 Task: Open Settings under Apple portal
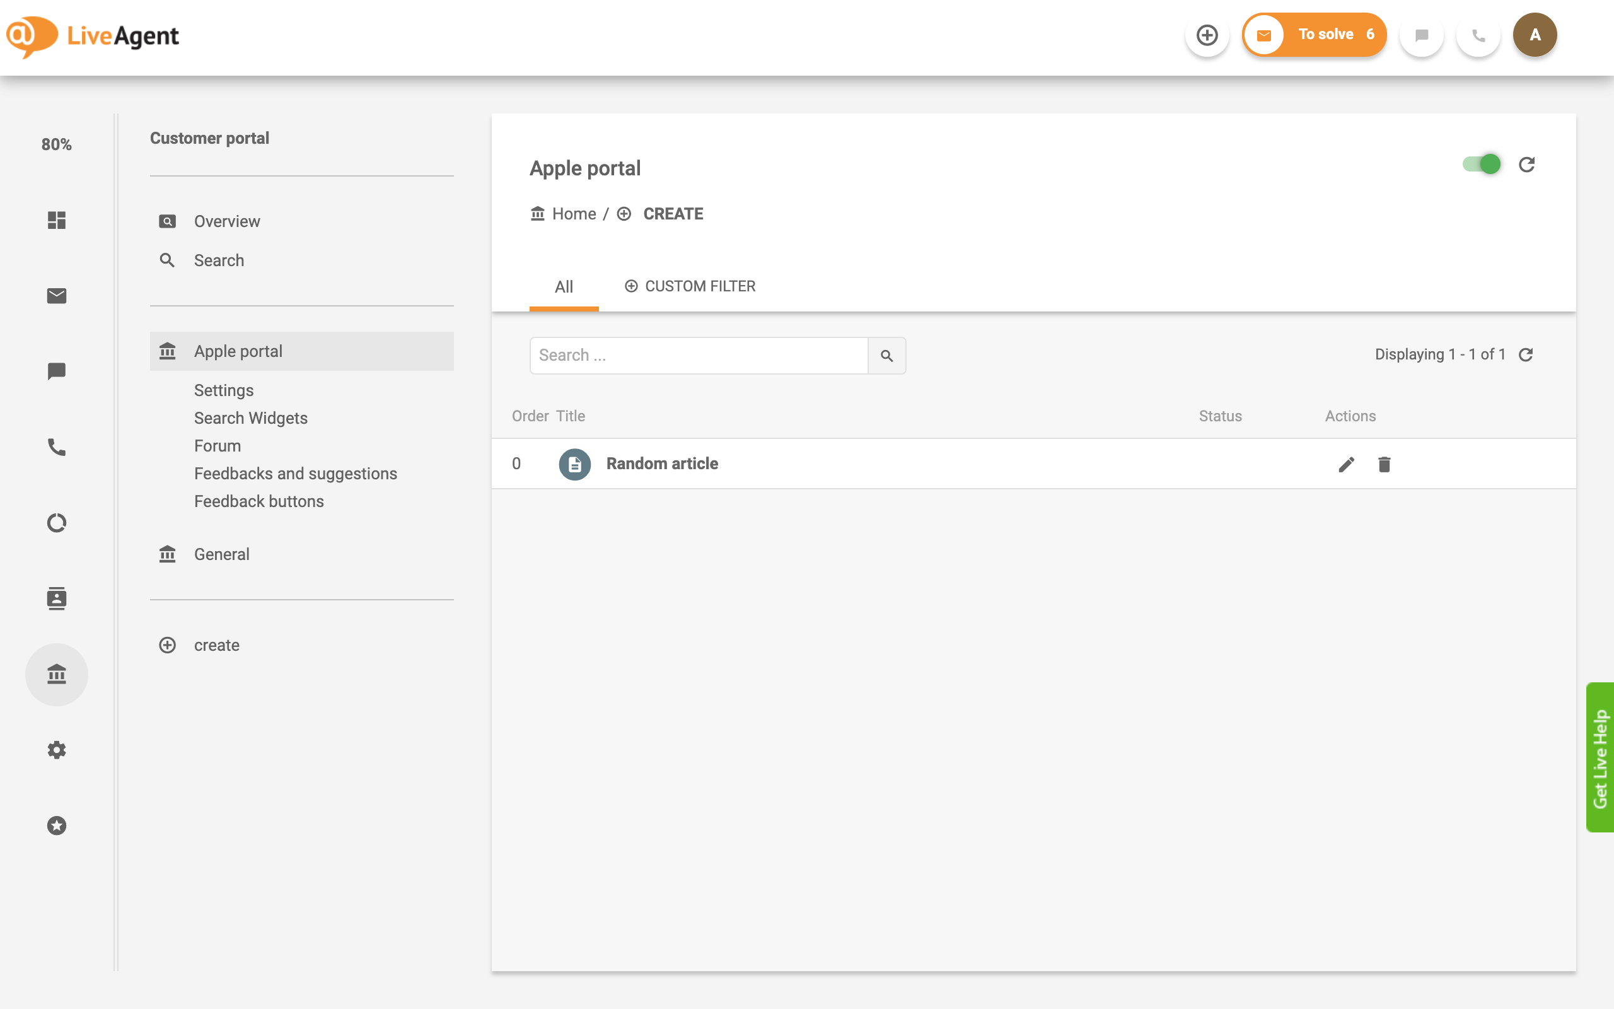pyautogui.click(x=223, y=390)
